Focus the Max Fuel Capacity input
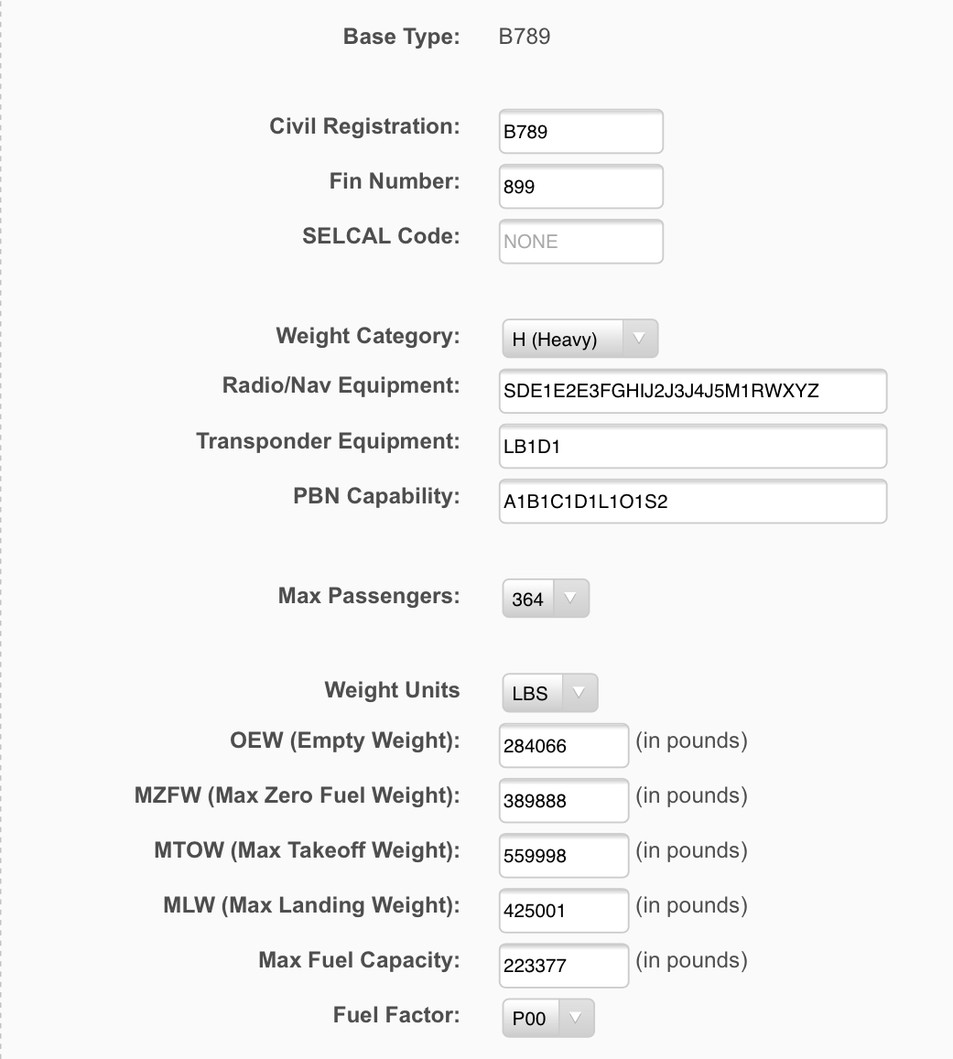This screenshot has height=1059, width=953. pyautogui.click(x=564, y=966)
